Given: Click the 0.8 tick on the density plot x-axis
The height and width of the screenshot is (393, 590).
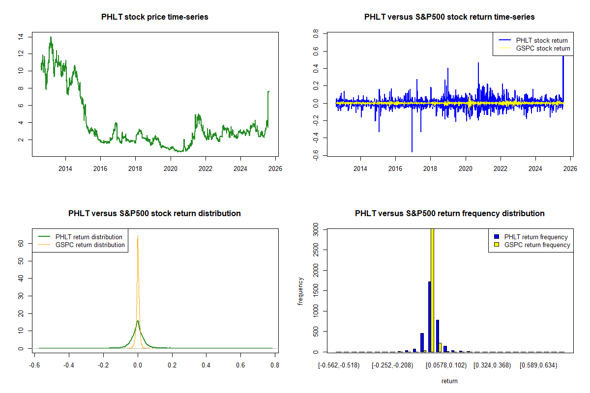Looking at the screenshot, I should (274, 365).
